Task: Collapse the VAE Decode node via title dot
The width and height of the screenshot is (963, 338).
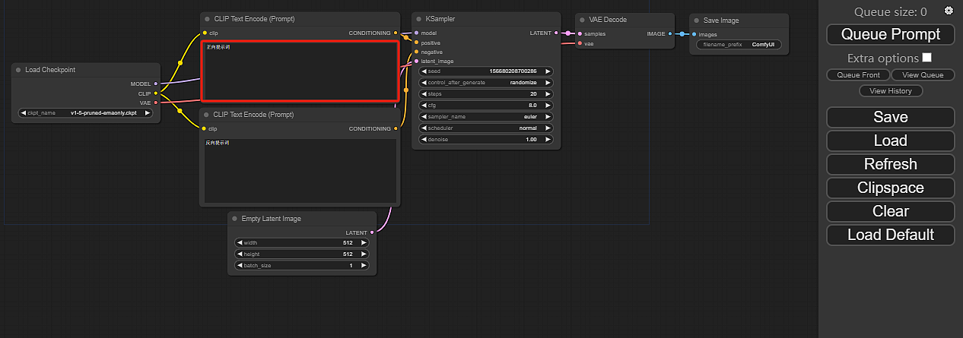Action: [x=581, y=20]
